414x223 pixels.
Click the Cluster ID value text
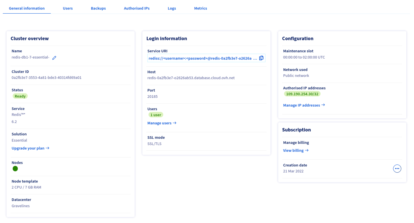coord(46,78)
